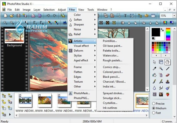Select the Hand move tool
This screenshot has height=123, width=177.
168,62
